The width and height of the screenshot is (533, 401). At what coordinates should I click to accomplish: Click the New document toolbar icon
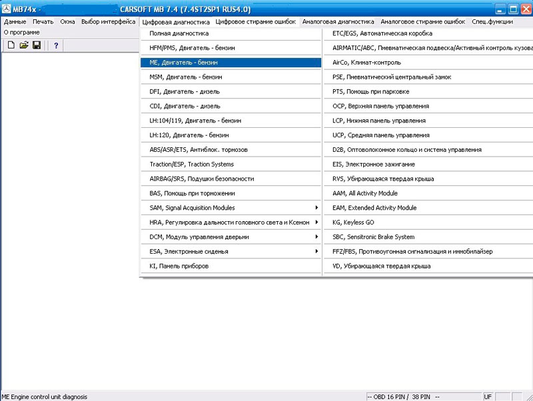point(10,45)
